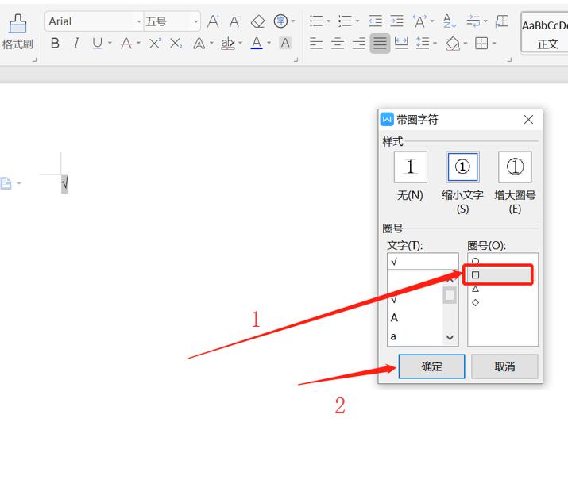Choose 增大圈号(E) style option
This screenshot has height=491, width=568.
[515, 167]
